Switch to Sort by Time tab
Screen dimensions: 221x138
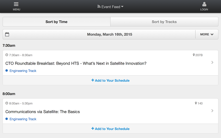(57, 22)
